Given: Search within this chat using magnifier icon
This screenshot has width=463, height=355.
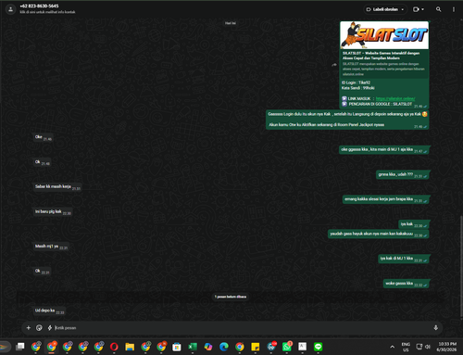Looking at the screenshot, I should [438, 9].
